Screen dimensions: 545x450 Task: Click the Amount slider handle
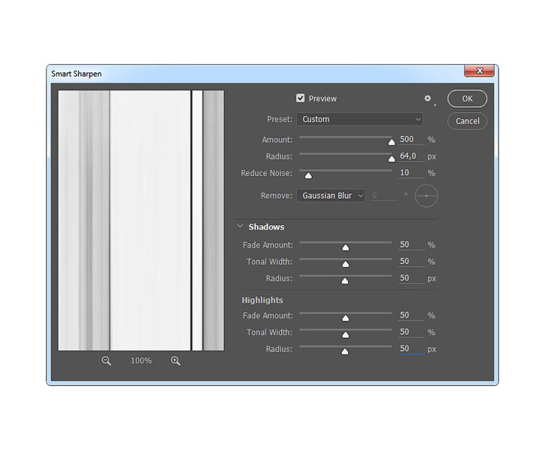click(x=392, y=142)
